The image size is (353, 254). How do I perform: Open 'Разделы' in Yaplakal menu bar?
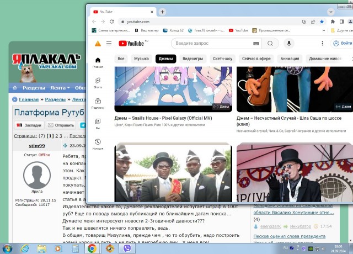[34, 88]
